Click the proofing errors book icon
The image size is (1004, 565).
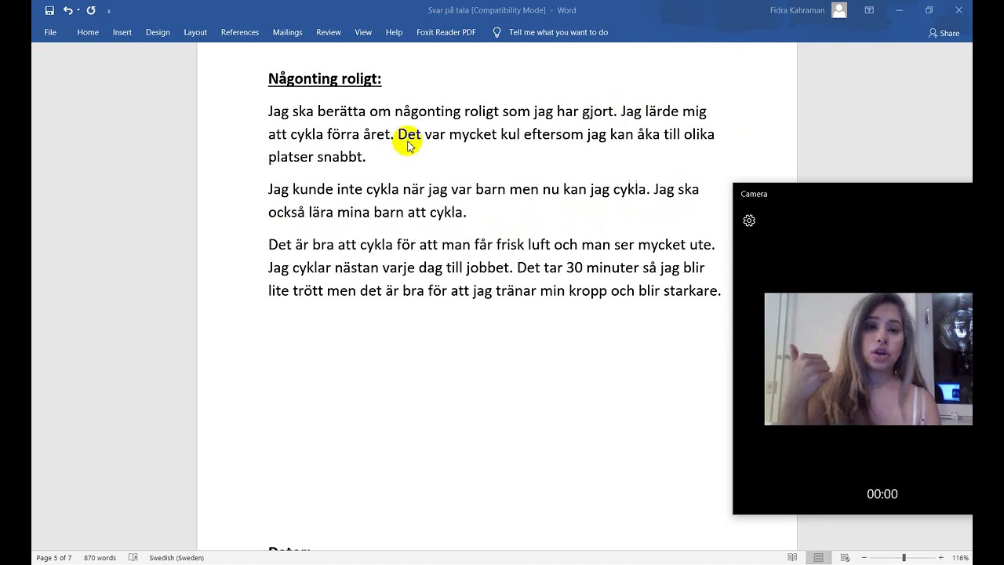(133, 558)
